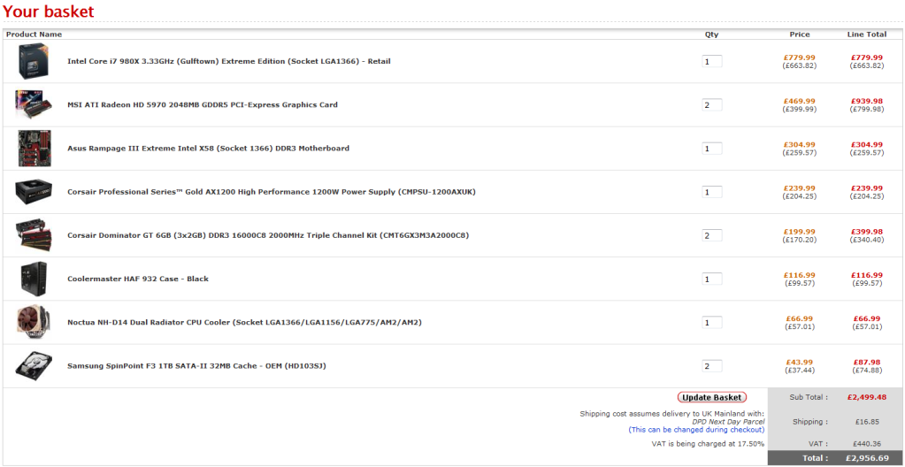Edit quantity field for Coolermaster HAF 932
905x467 pixels.
click(711, 279)
